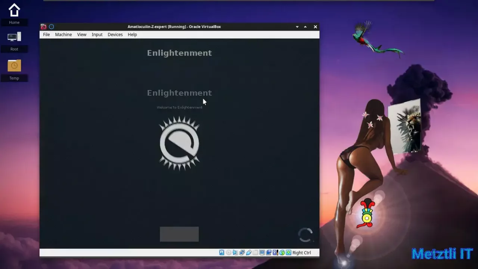The width and height of the screenshot is (478, 269).
Task: Click the top 'Enlightenment' heading in the VM
Action: click(x=179, y=53)
